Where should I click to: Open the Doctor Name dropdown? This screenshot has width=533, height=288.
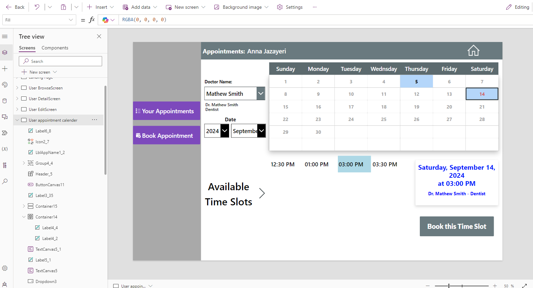tap(261, 93)
